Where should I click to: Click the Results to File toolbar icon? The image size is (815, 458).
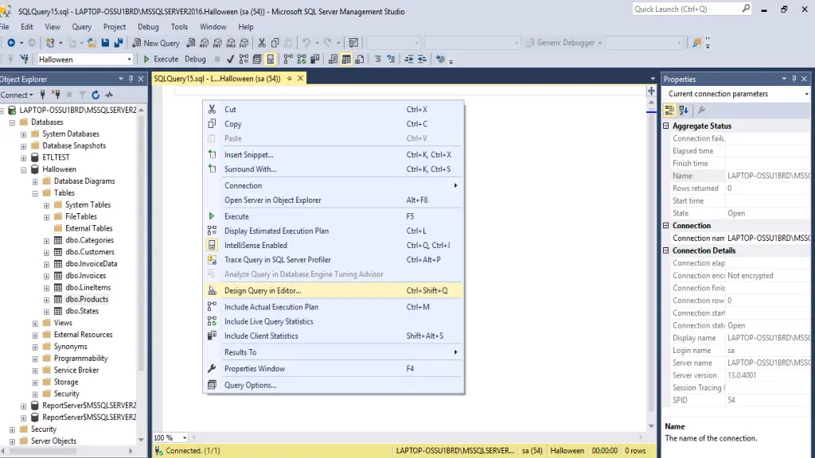click(x=360, y=59)
